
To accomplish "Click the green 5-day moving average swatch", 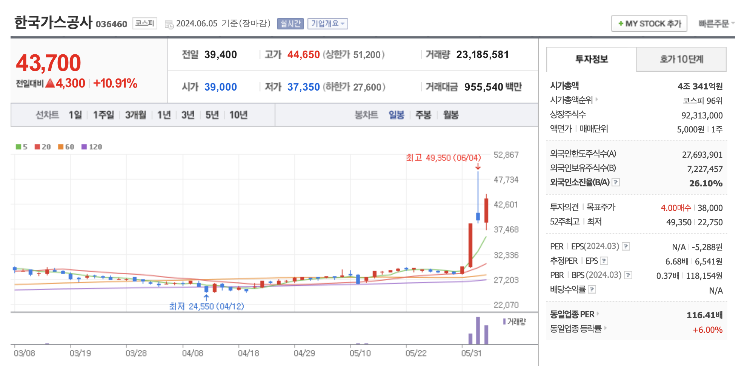I will (x=18, y=147).
